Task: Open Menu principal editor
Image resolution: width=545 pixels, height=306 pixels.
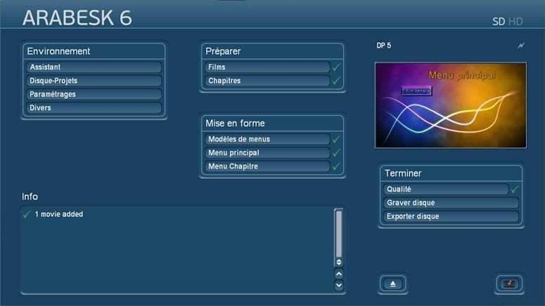Action: (267, 153)
